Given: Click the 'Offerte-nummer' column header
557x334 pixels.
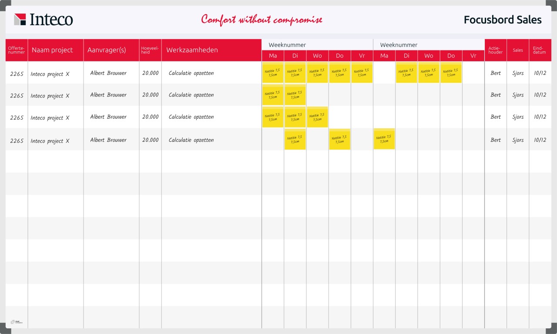Looking at the screenshot, I should pyautogui.click(x=16, y=50).
